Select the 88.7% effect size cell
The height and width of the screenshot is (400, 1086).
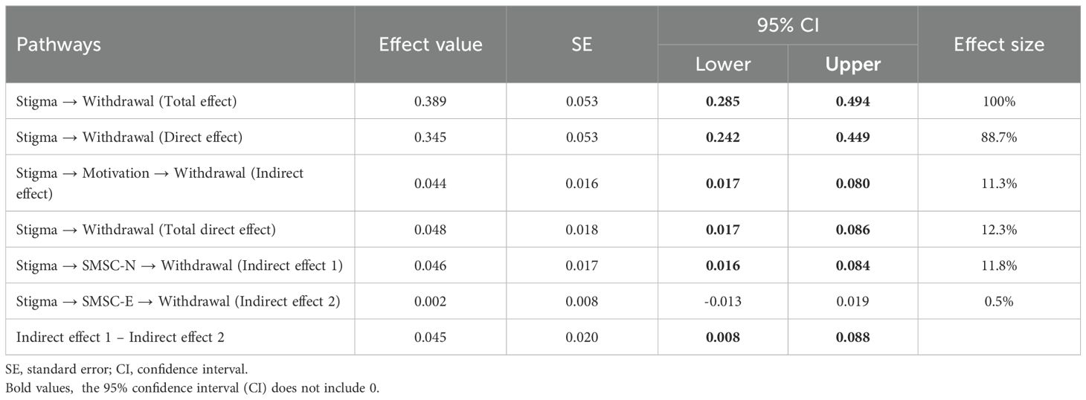[x=998, y=138]
